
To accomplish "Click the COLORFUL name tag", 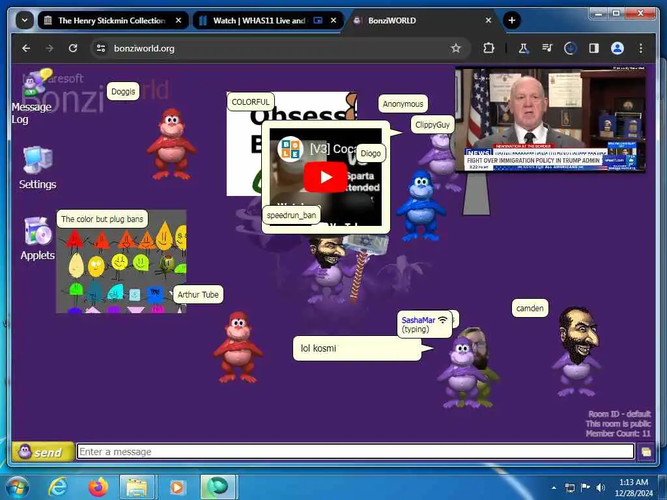I will point(251,102).
